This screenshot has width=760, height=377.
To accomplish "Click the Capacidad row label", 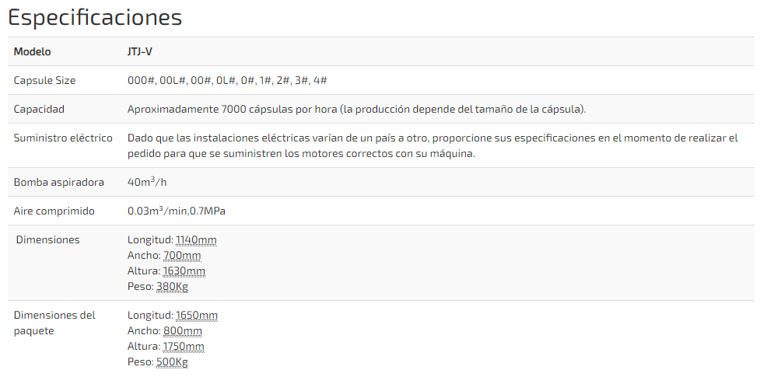I will [39, 110].
